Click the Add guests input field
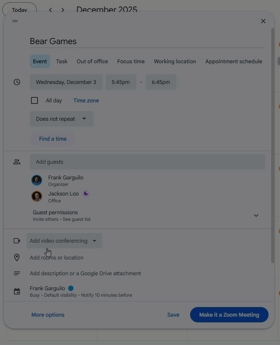This screenshot has height=345, width=280. tap(147, 162)
